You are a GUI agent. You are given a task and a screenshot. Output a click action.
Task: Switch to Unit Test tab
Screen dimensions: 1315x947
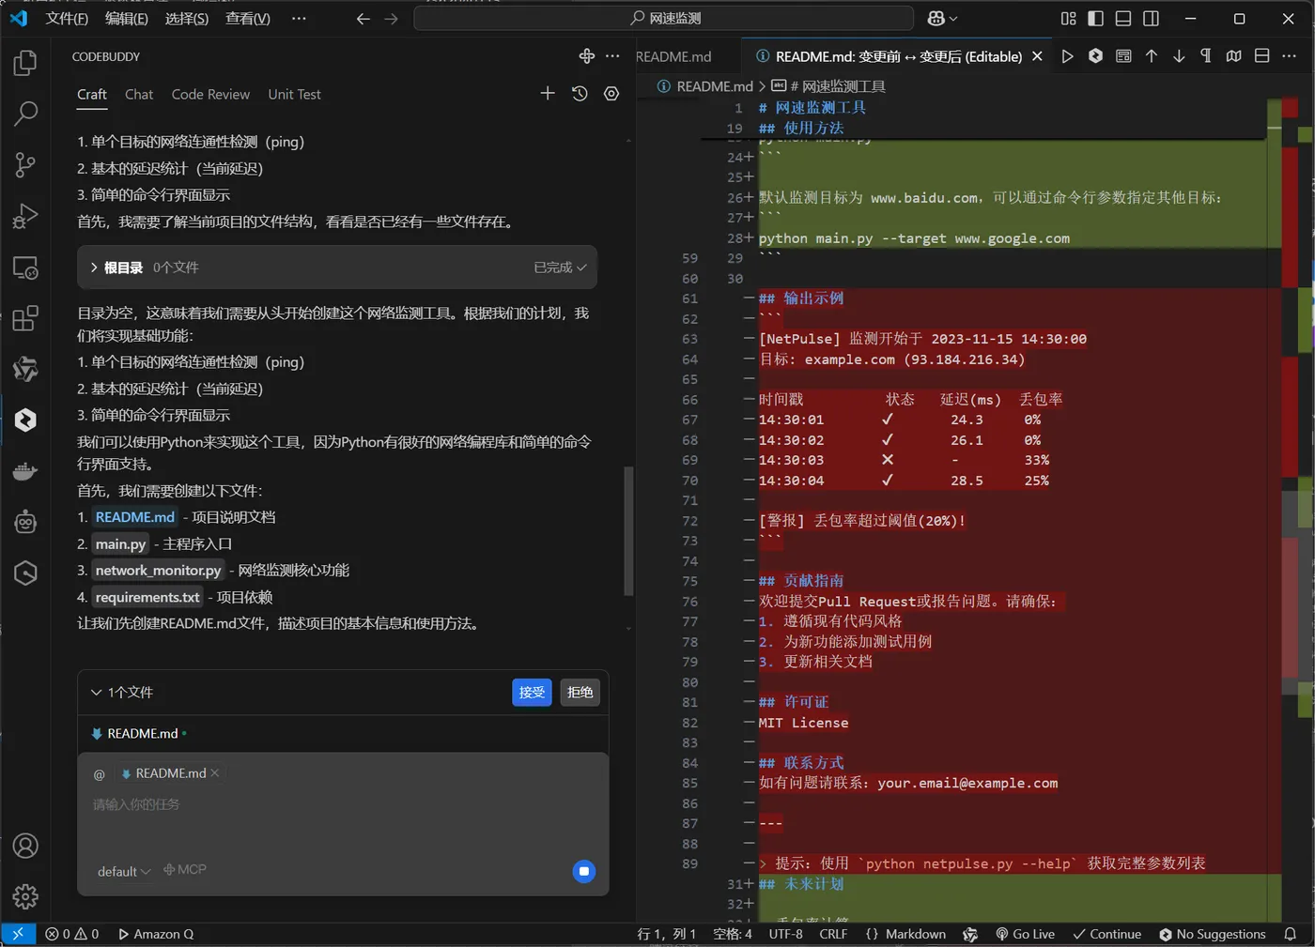[294, 94]
